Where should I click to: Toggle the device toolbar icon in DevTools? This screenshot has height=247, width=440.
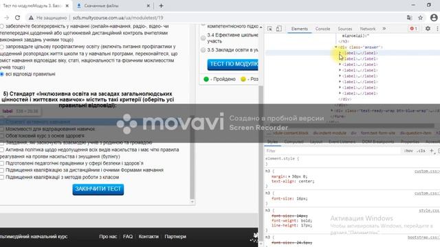[x=278, y=29]
